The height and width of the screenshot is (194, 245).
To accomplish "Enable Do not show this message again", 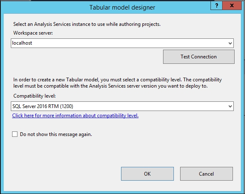I will tap(15, 134).
